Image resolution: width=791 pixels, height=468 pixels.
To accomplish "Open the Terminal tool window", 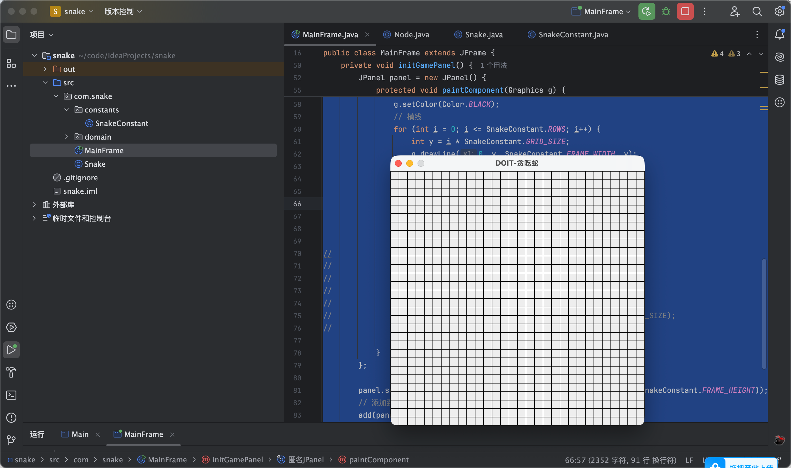I will coord(11,395).
